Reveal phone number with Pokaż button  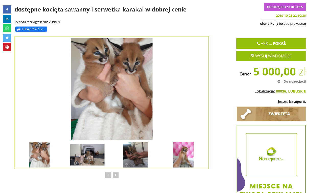271,43
